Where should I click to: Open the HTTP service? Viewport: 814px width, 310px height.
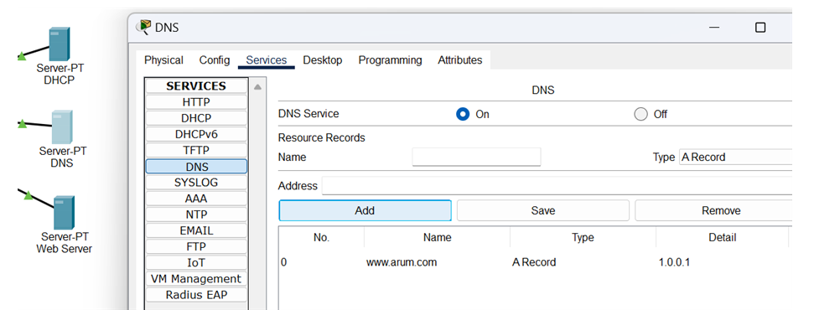pos(196,102)
